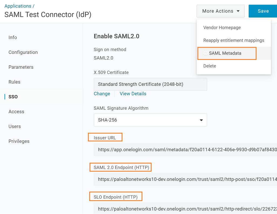Show the Users tab

click(15, 127)
